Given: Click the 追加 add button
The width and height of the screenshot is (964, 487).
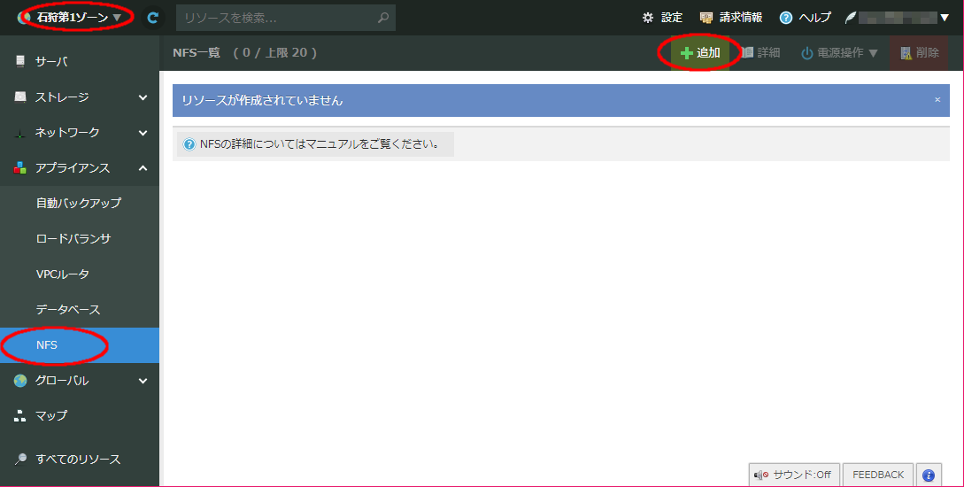Looking at the screenshot, I should pos(700,53).
